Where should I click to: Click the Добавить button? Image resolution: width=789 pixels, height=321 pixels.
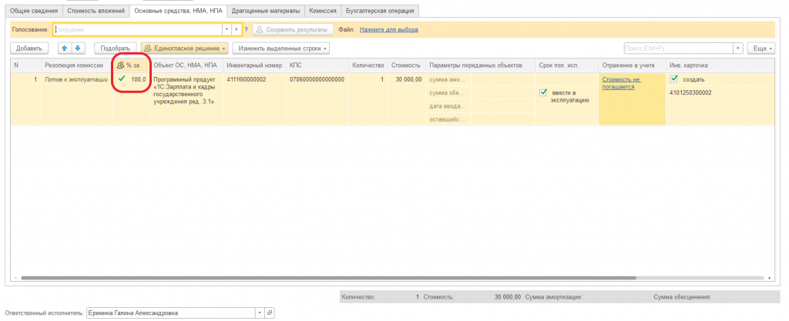coord(29,48)
